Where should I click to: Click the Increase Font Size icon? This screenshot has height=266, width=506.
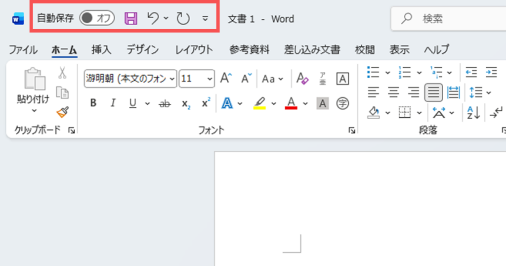coord(225,79)
